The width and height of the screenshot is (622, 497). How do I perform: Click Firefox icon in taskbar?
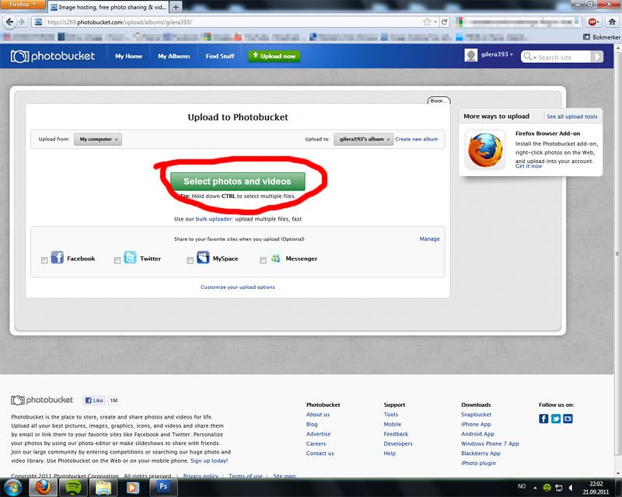(x=44, y=488)
